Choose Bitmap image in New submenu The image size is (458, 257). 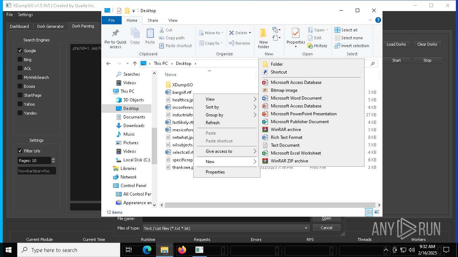pyautogui.click(x=311, y=90)
